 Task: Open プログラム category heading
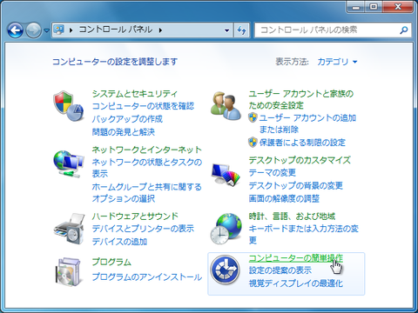[x=111, y=262]
